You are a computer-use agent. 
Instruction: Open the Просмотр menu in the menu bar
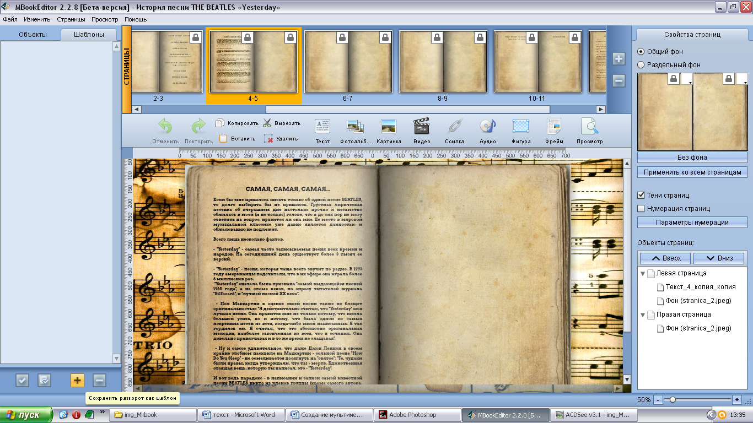click(105, 19)
